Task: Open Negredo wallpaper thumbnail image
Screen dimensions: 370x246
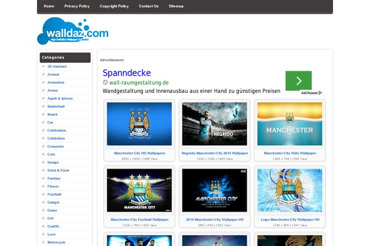Action: coord(215,124)
